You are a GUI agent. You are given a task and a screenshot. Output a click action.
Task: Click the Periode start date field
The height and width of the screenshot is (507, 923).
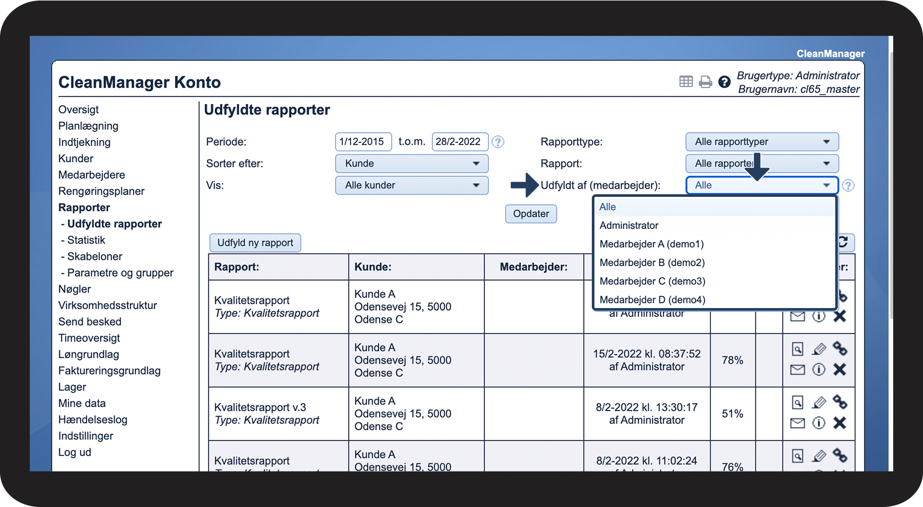363,142
